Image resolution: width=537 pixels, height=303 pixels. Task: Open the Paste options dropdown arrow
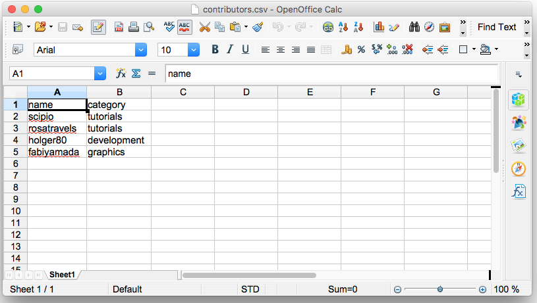tap(246, 27)
